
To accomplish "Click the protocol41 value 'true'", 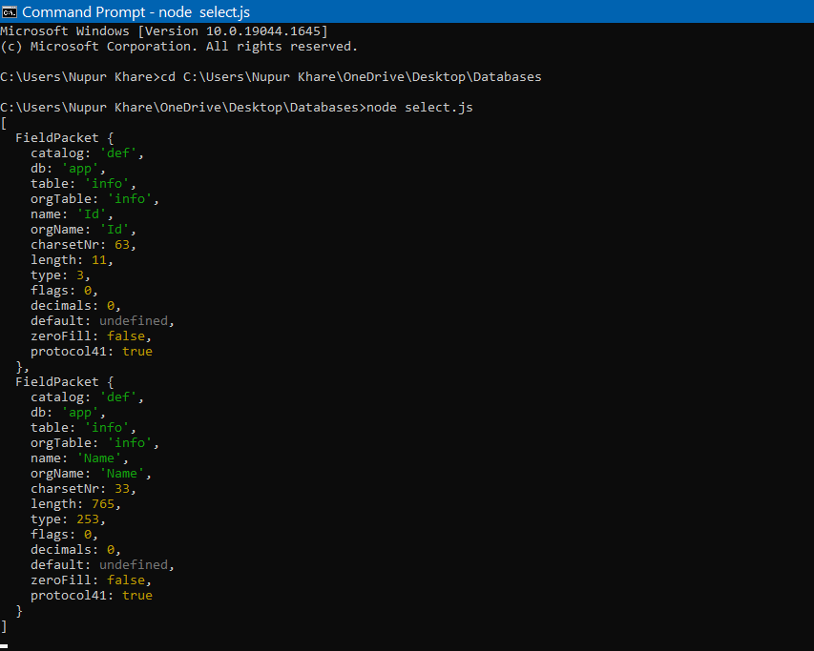I will click(x=136, y=595).
